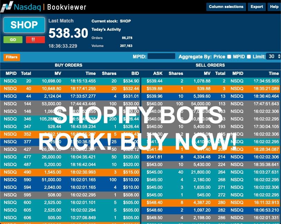
Task: Click the buy orders Total column header
Action: point(26,73)
